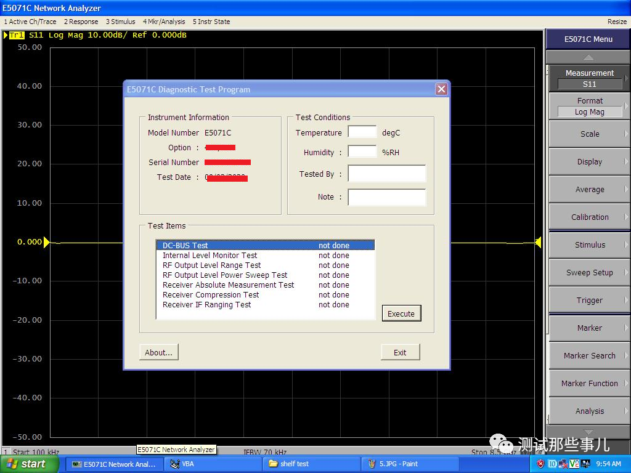Open the Analysis softkey menu
Image resolution: width=631 pixels, height=473 pixels.
(x=589, y=411)
